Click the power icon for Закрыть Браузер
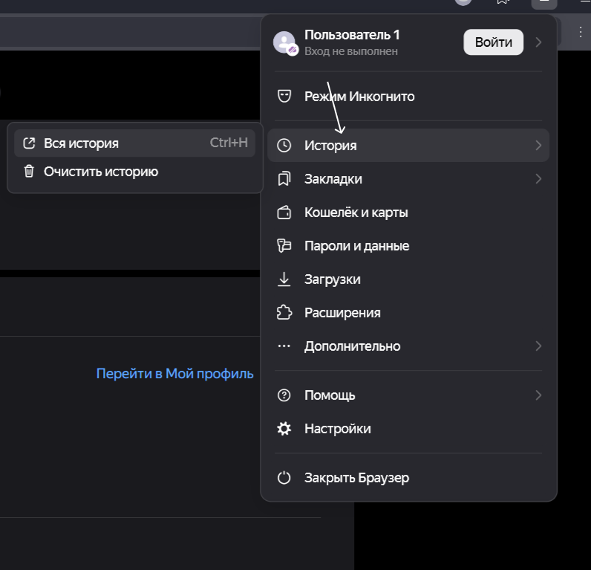591x570 pixels. click(x=284, y=478)
